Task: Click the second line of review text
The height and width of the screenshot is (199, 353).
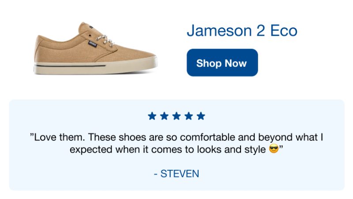Action: [176, 149]
